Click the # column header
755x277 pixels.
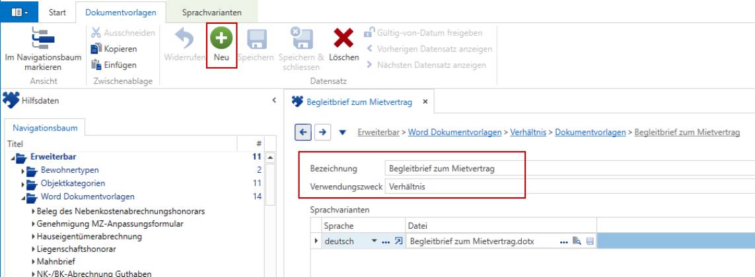point(252,144)
